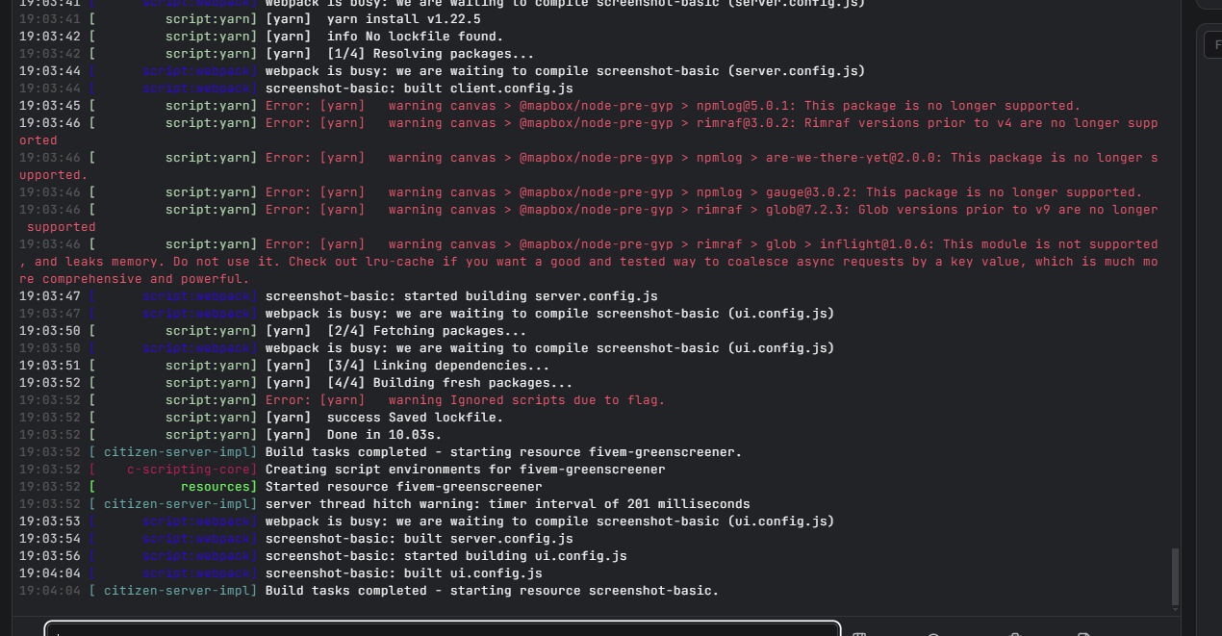Focus the console command input box

[443, 629]
